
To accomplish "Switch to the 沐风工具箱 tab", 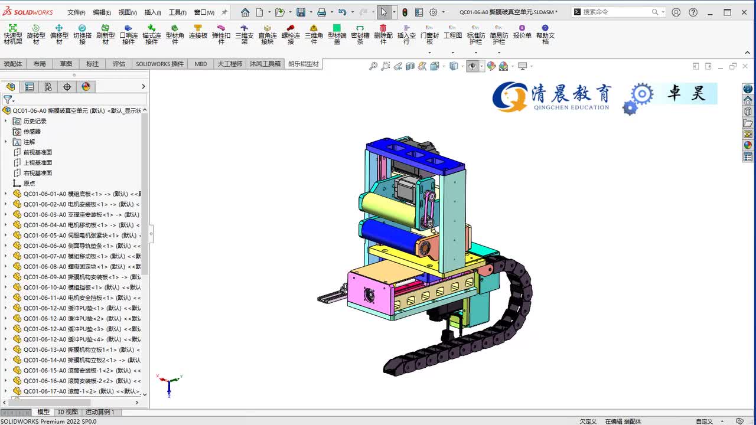I will click(x=265, y=64).
